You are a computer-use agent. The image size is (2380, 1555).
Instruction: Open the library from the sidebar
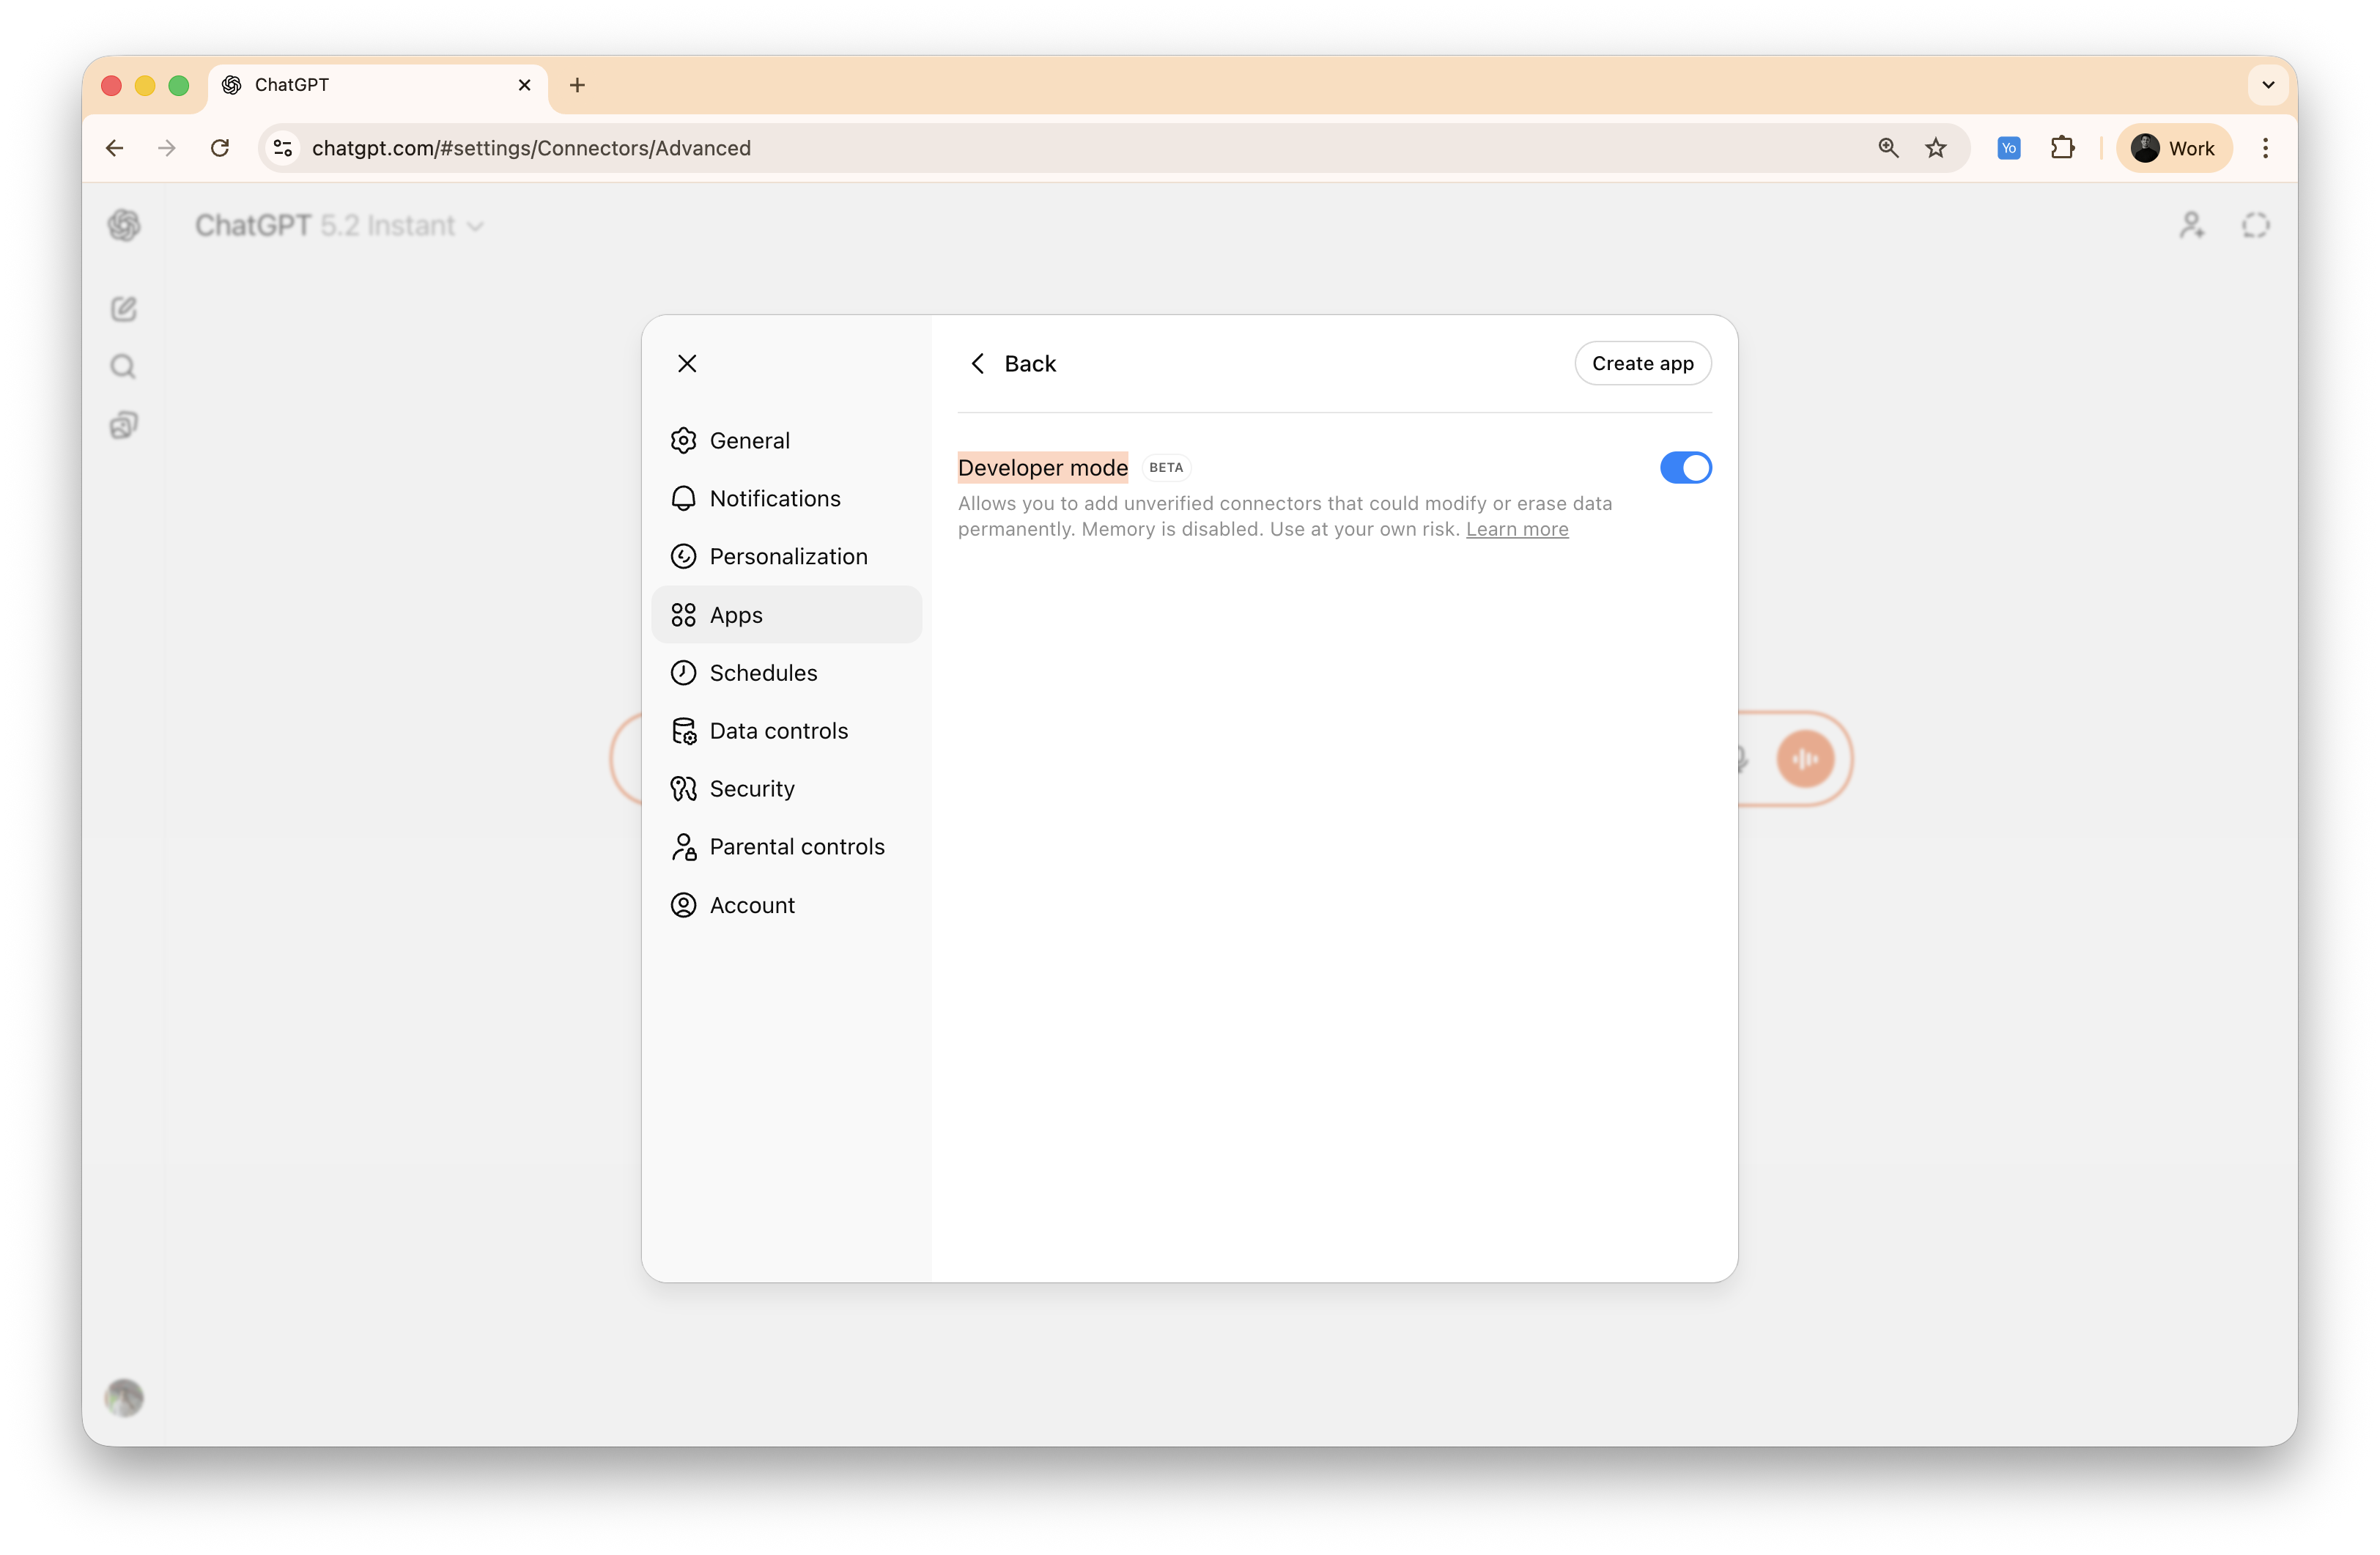123,424
